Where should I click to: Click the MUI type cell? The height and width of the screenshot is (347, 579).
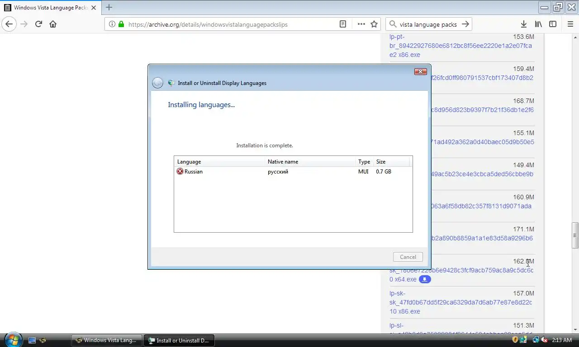pyautogui.click(x=363, y=171)
